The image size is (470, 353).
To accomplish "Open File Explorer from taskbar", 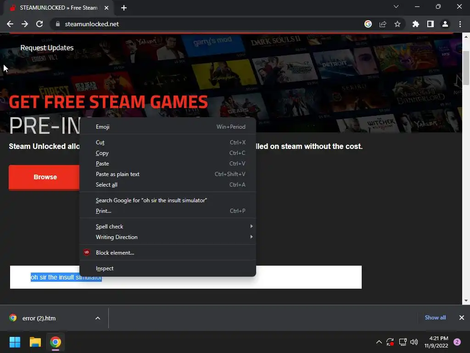I will [x=35, y=342].
